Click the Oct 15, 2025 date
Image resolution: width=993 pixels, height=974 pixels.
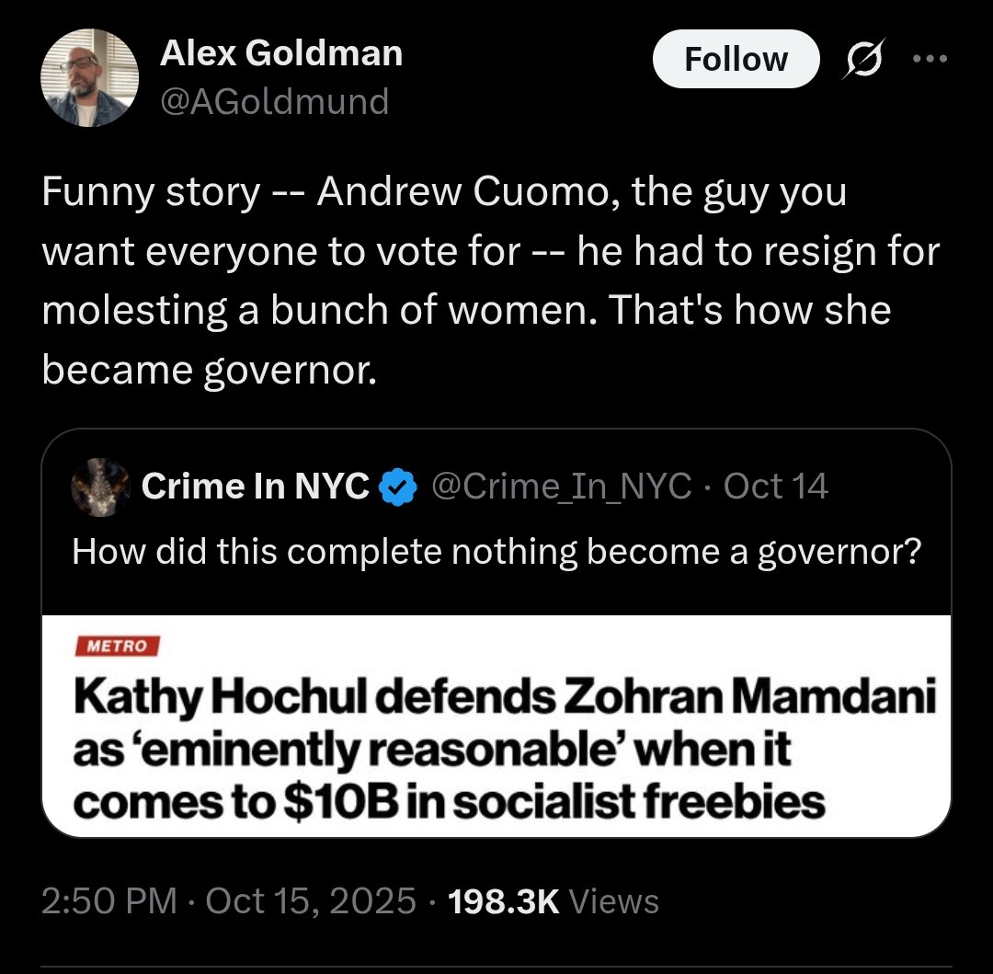[311, 900]
